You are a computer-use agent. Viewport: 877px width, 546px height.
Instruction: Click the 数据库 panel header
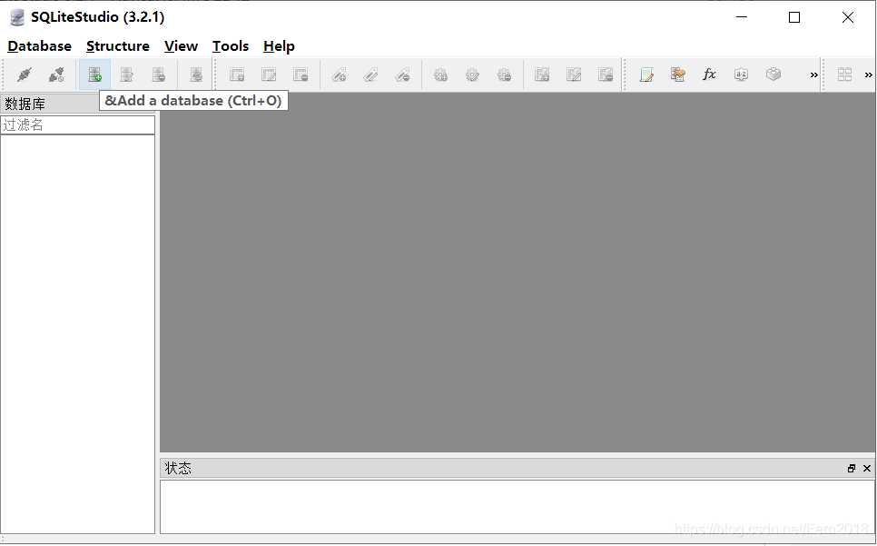[50, 104]
